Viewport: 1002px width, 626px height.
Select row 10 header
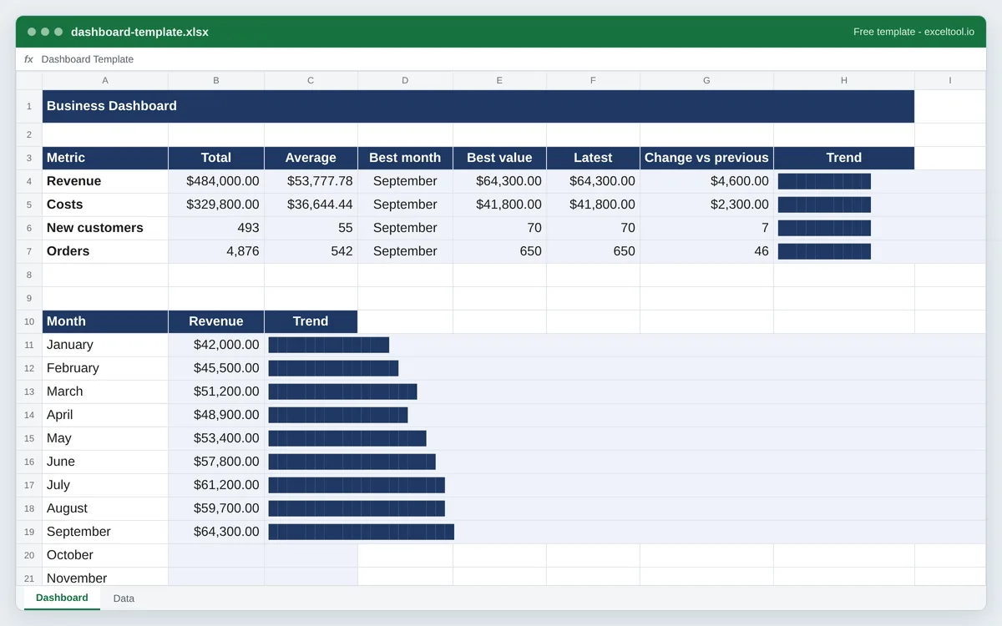[29, 321]
